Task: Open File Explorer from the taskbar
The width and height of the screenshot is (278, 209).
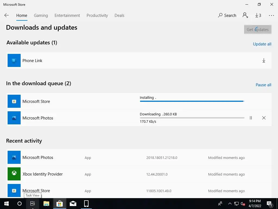Action: [x=46, y=204]
